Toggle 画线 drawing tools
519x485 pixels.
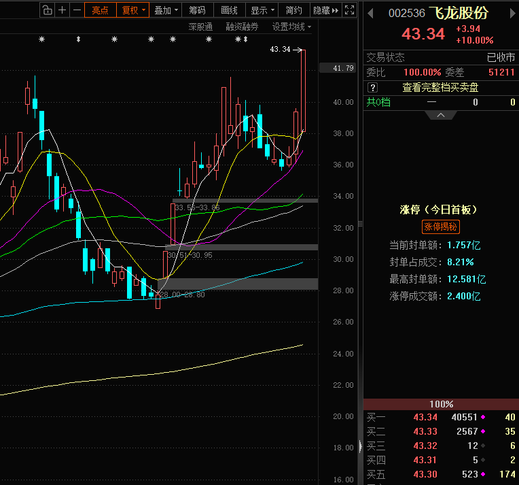230,10
